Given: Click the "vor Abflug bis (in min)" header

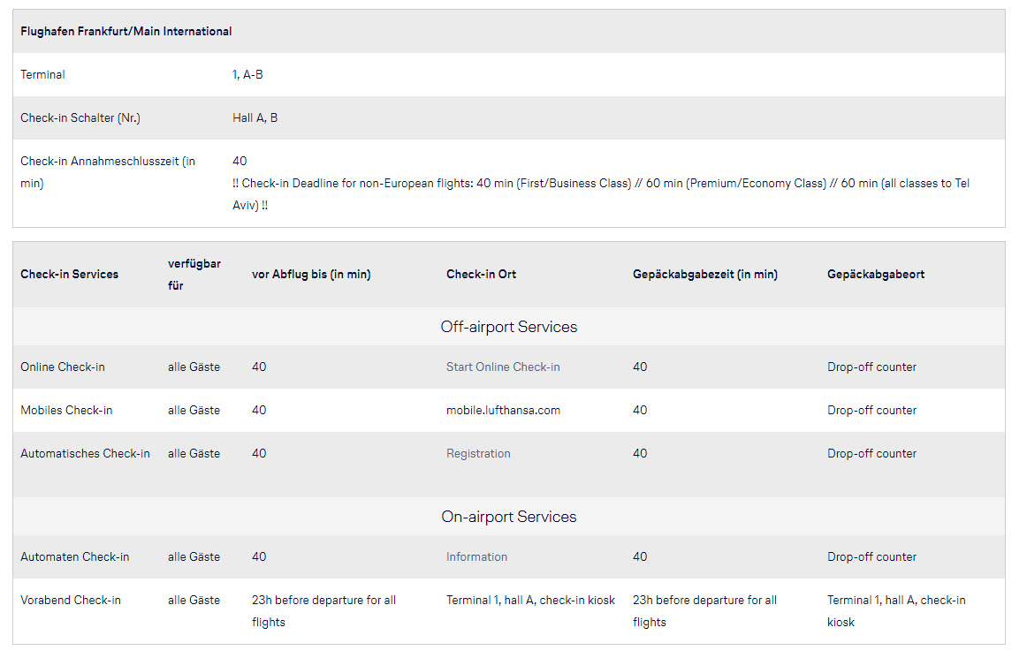Looking at the screenshot, I should click(311, 274).
